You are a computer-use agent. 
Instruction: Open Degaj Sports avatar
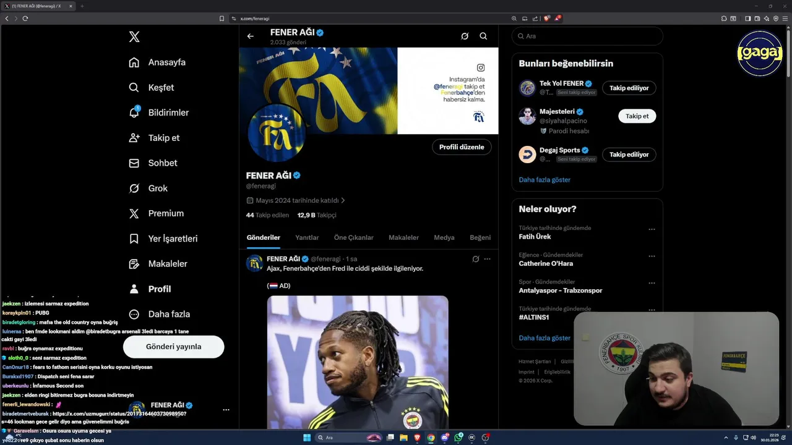click(x=527, y=155)
